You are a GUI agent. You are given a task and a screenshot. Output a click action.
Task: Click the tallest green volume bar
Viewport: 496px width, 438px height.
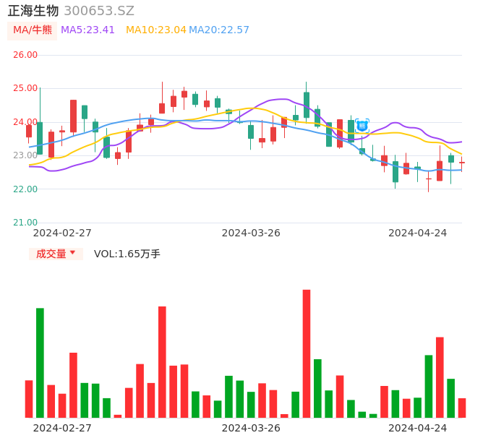click(x=40, y=362)
